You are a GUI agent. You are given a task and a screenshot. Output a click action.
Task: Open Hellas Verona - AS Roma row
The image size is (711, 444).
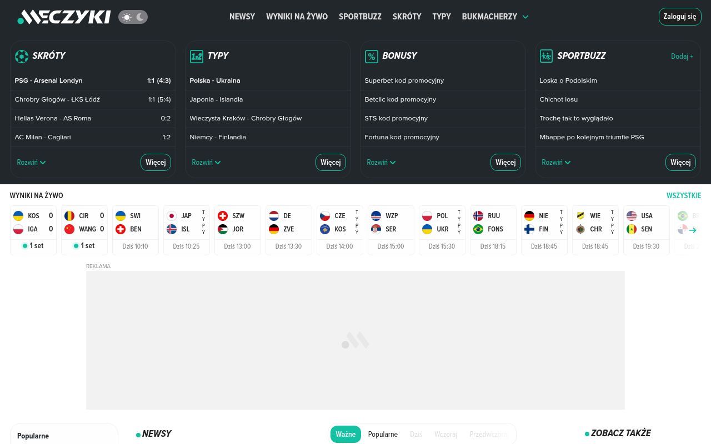[x=93, y=118]
